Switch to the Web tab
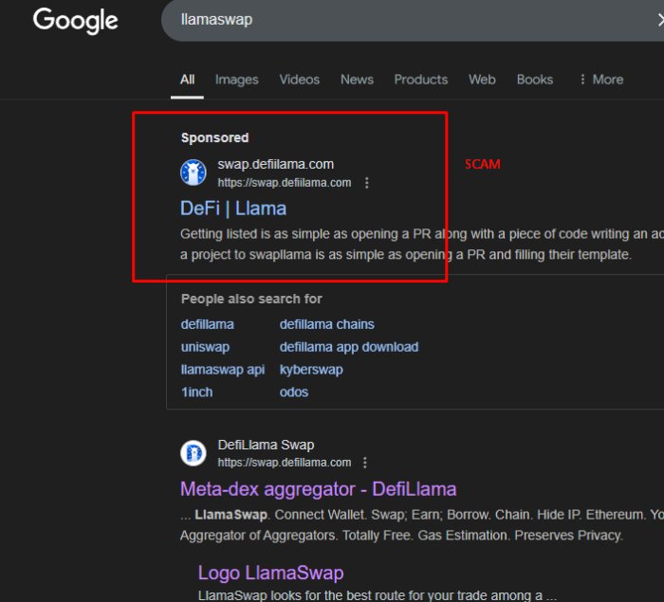Screen dimensions: 664x602 point(482,80)
